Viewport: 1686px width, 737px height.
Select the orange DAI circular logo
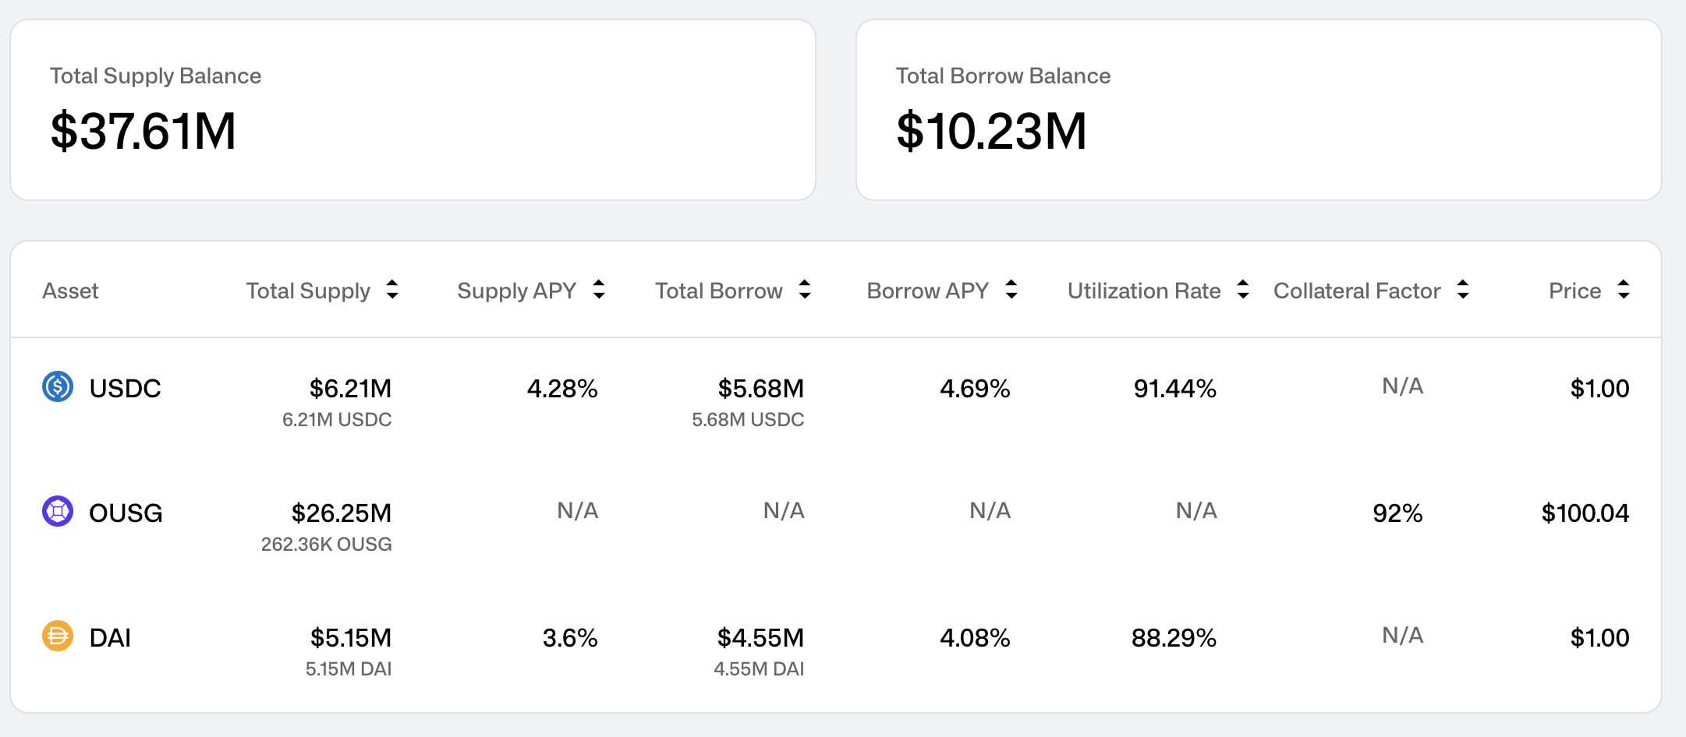[x=57, y=636]
